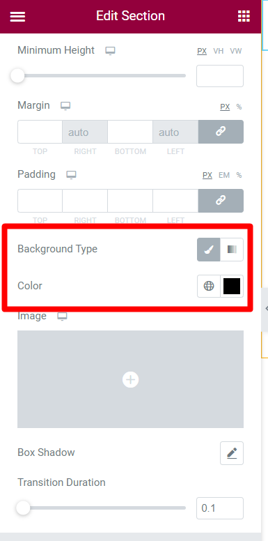Click the responsive device icon beside Minimum Height
Screen dimensions: 268x541
[x=110, y=51]
